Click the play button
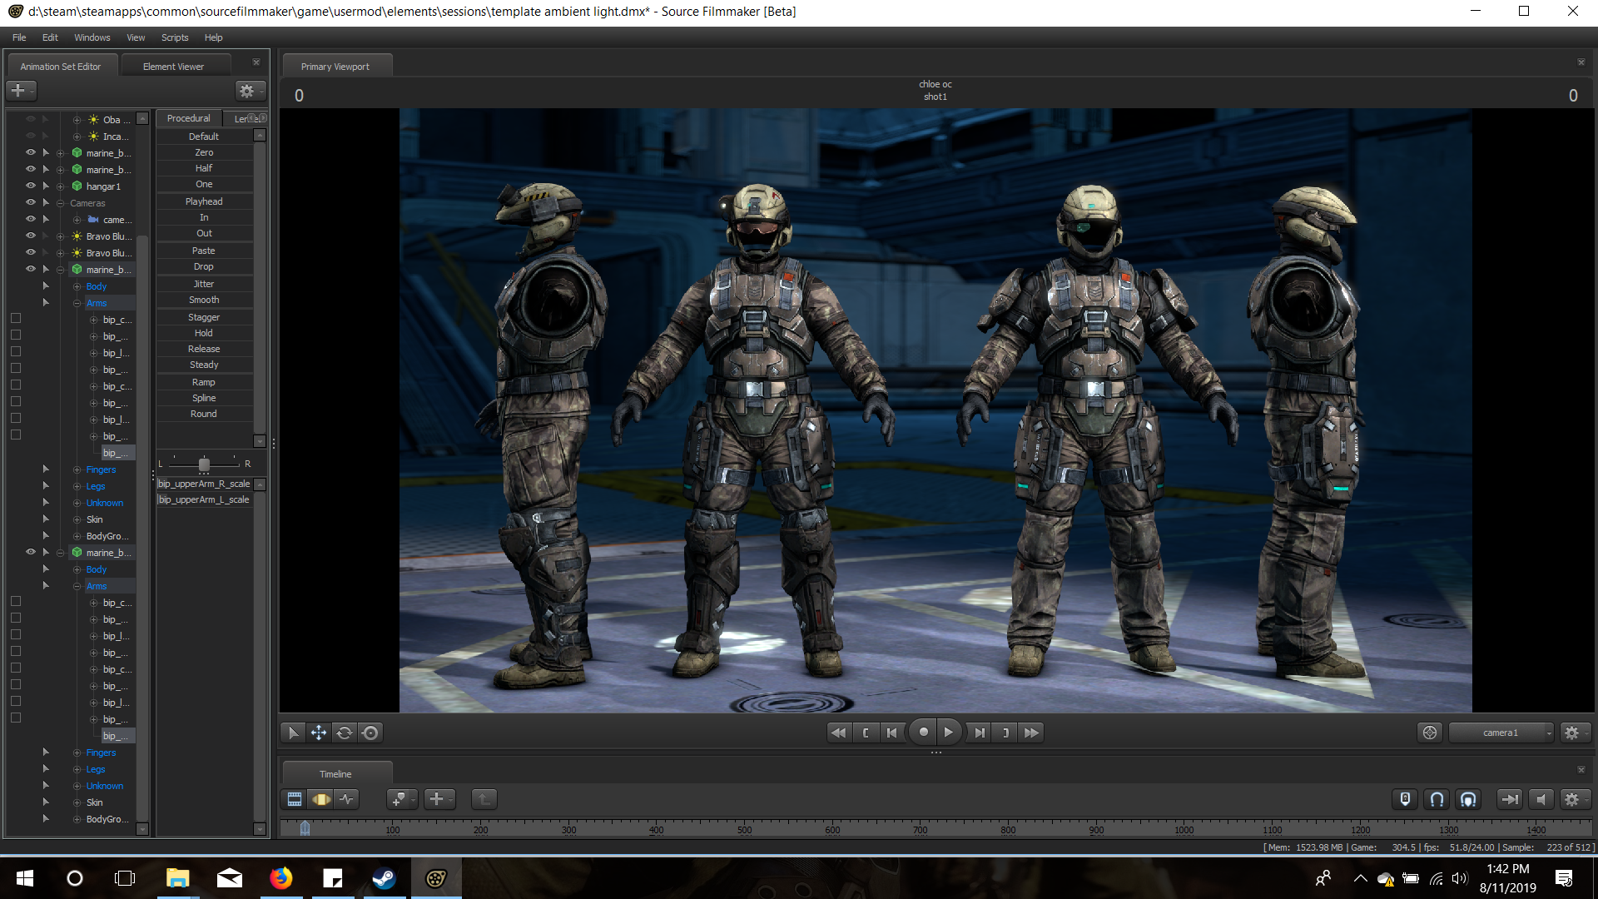This screenshot has width=1598, height=899. pos(949,733)
